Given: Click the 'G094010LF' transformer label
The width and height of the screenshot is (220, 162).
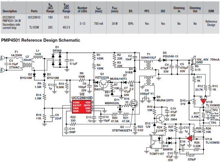Looking at the screenshot, I should pyautogui.click(x=148, y=58).
